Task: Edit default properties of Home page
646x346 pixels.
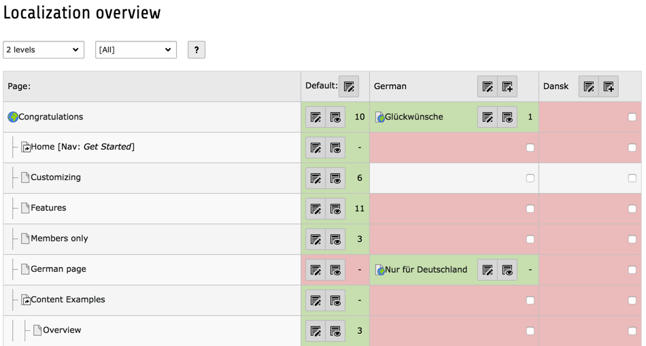Action: [316, 148]
